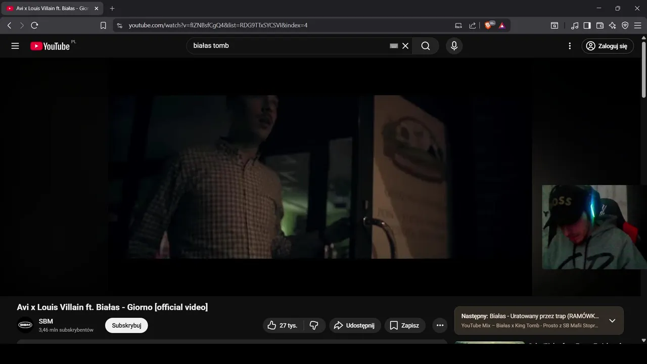
Task: Open the partially visible next video thumbnail
Action: (489, 343)
